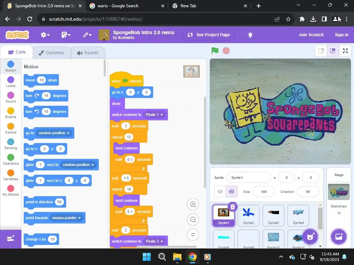Select the Looks block category
The width and height of the screenshot is (354, 265).
coord(11,82)
